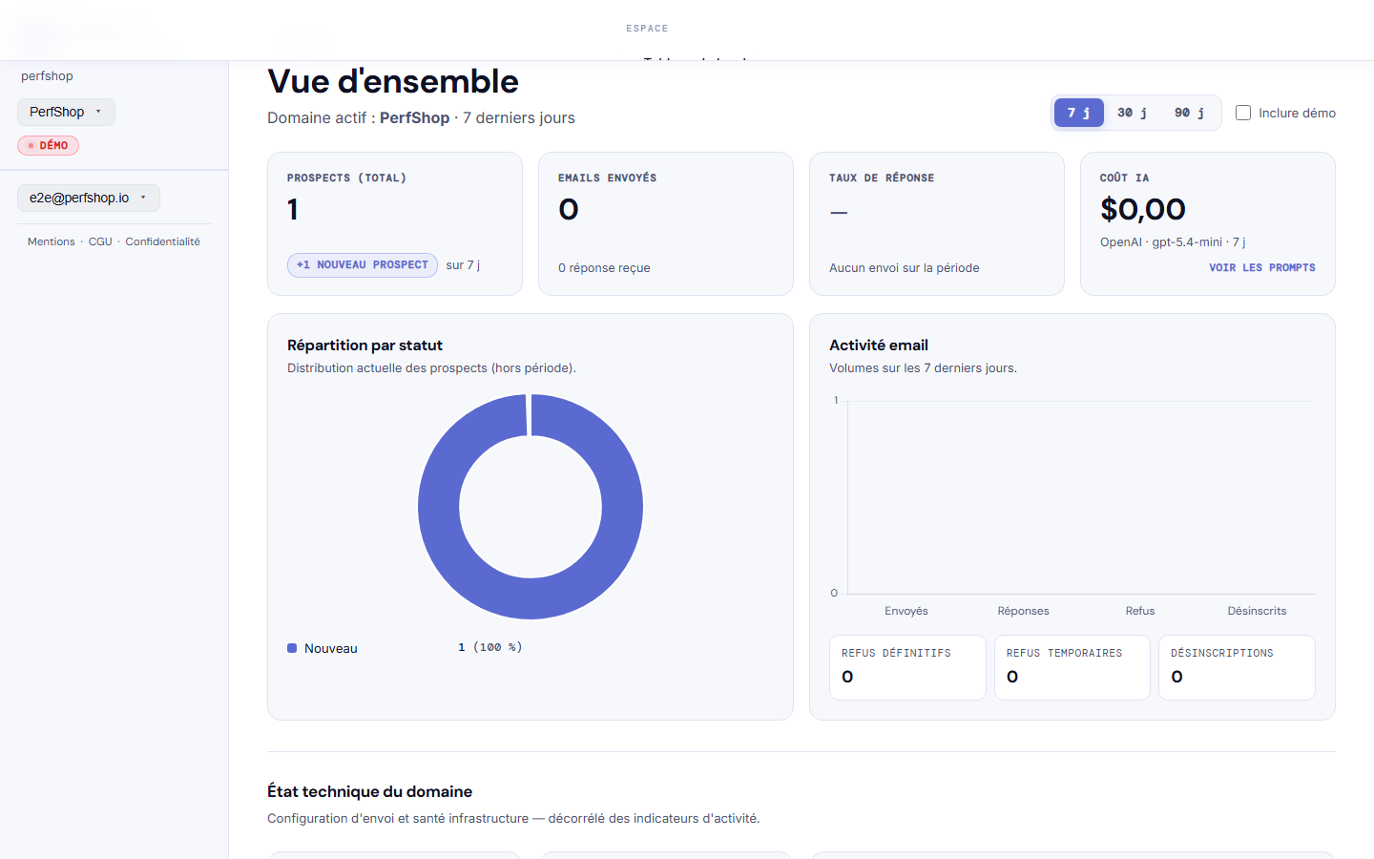Switch period to 90 j
1374x859 pixels.
coord(1189,113)
